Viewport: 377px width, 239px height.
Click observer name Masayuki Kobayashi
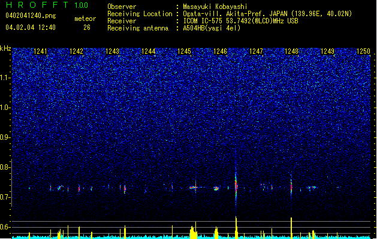coord(215,7)
